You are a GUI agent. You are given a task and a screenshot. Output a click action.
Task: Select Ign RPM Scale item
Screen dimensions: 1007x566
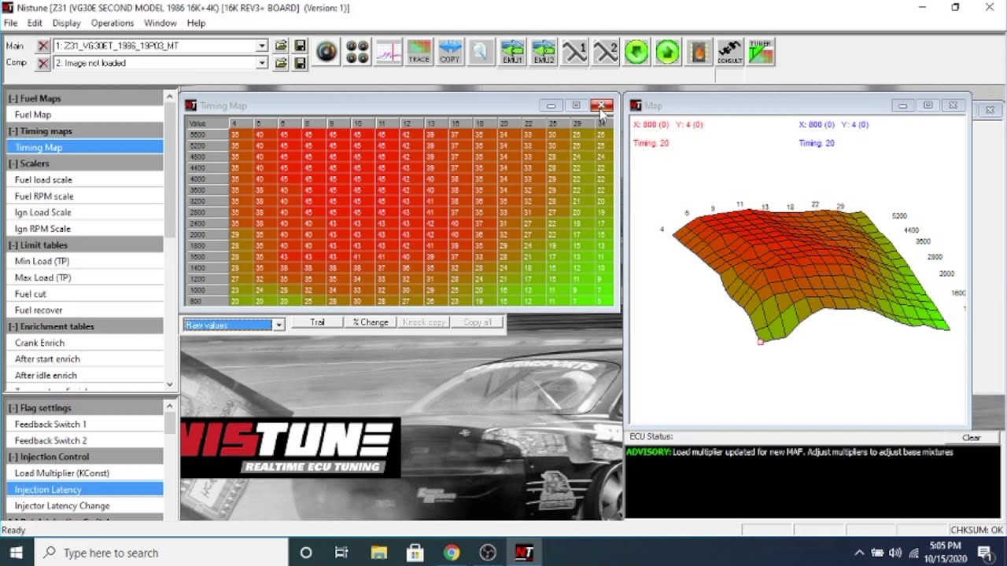(x=85, y=229)
